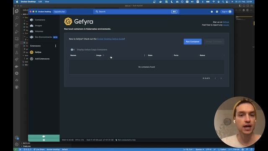The width and height of the screenshot is (268, 151).
Task: Open VS Code Extensions activity icon
Action: click(17, 46)
